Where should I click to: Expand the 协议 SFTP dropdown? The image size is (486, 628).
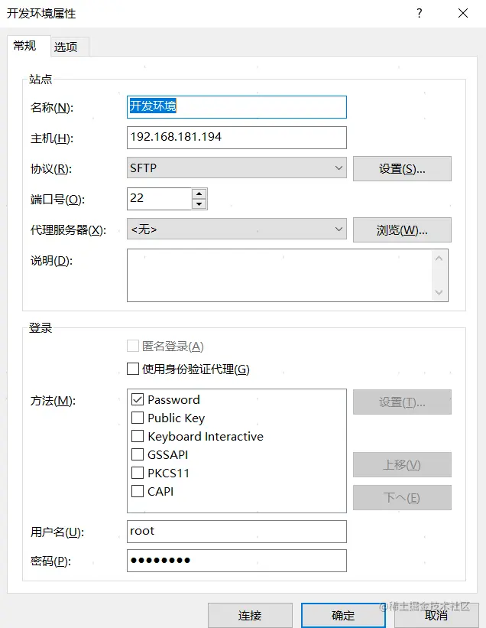(236, 168)
